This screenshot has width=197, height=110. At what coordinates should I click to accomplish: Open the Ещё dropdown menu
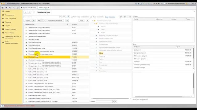(x=82, y=20)
